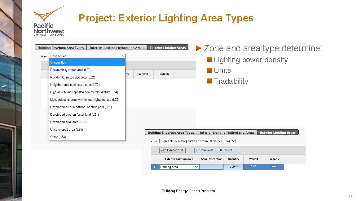Click the Area Description field for Parking area
357x201 pixels.
click(x=212, y=167)
